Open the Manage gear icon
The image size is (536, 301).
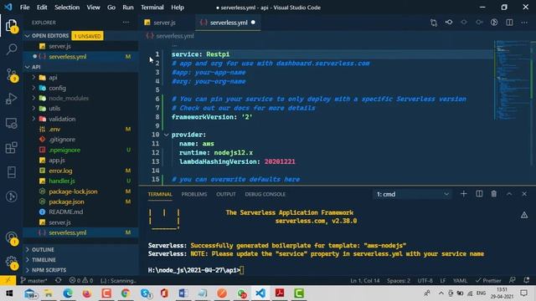pyautogui.click(x=11, y=262)
